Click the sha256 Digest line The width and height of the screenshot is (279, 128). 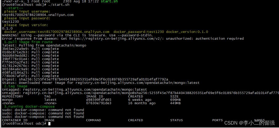coord(85,79)
